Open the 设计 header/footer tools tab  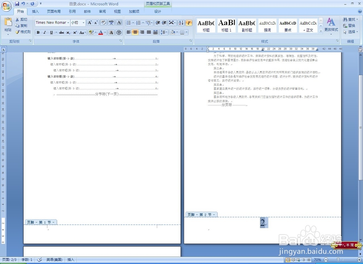click(x=158, y=11)
